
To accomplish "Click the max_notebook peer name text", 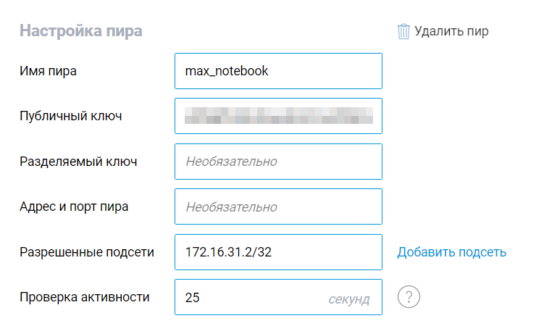I will pyautogui.click(x=227, y=71).
